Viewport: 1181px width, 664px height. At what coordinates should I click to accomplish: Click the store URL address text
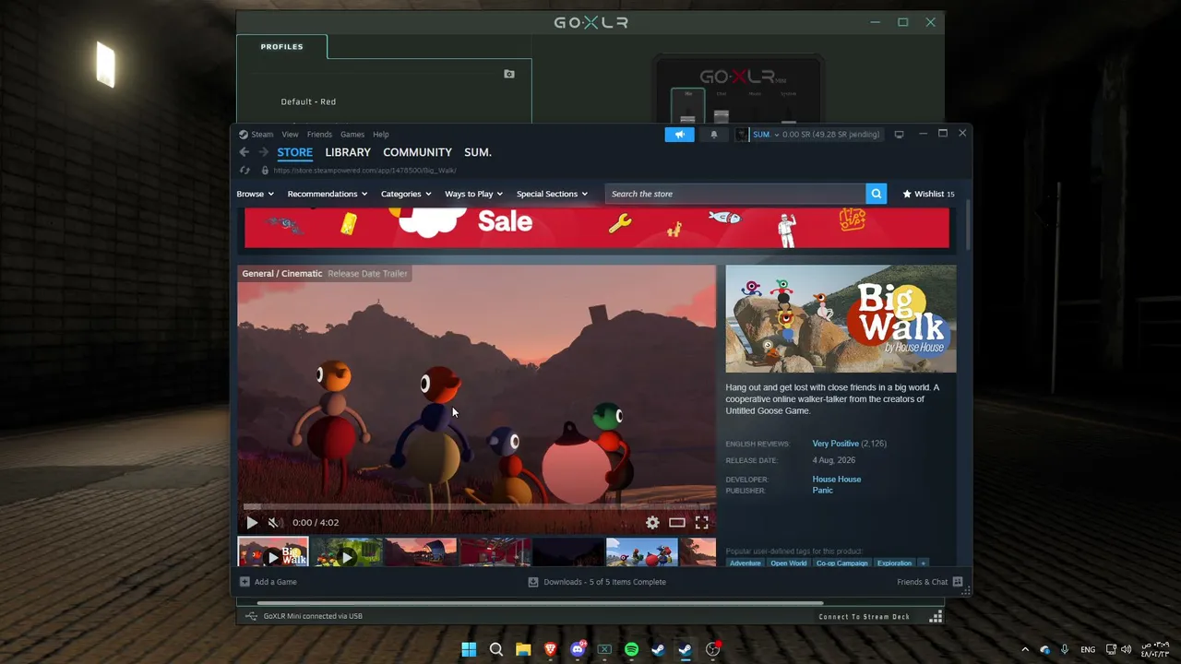point(364,171)
